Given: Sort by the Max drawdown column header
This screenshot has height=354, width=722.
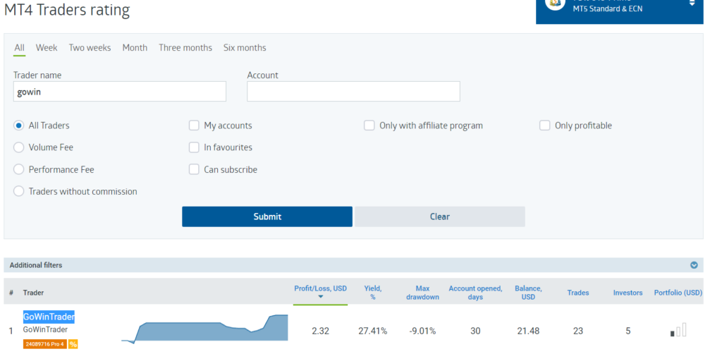Looking at the screenshot, I should 422,292.
